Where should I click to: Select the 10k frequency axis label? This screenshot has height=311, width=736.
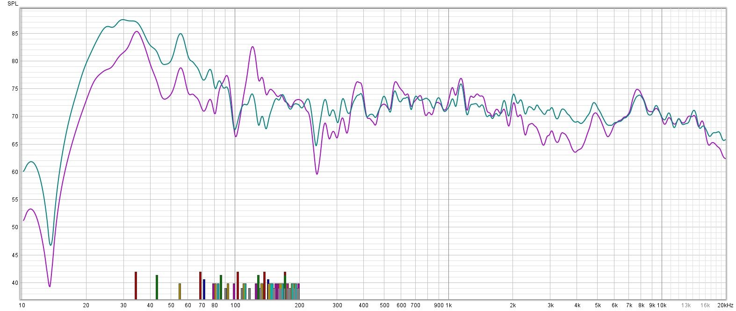pos(662,305)
